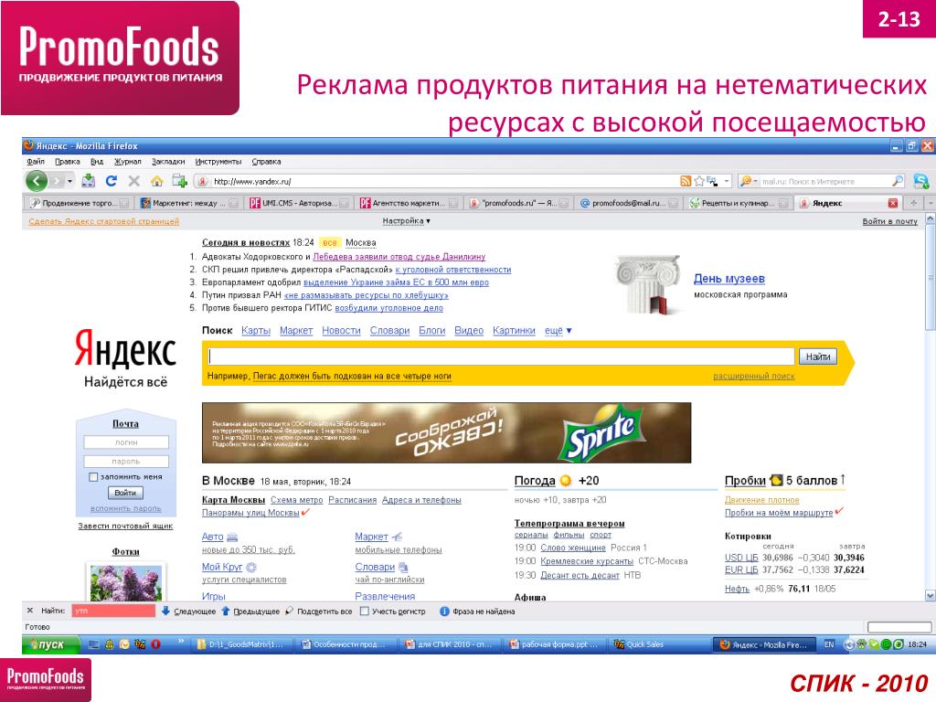Open the пуск Start button

tap(51, 644)
